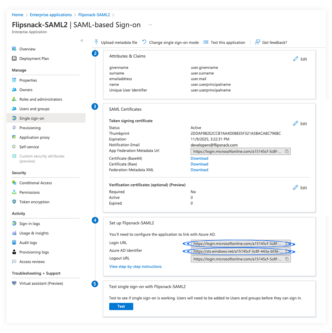
Task: Click the Unique User Identifier claim label
Action: tap(128, 90)
